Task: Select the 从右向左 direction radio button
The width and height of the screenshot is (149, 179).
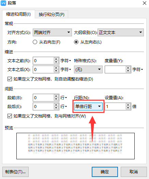Action: [35, 42]
